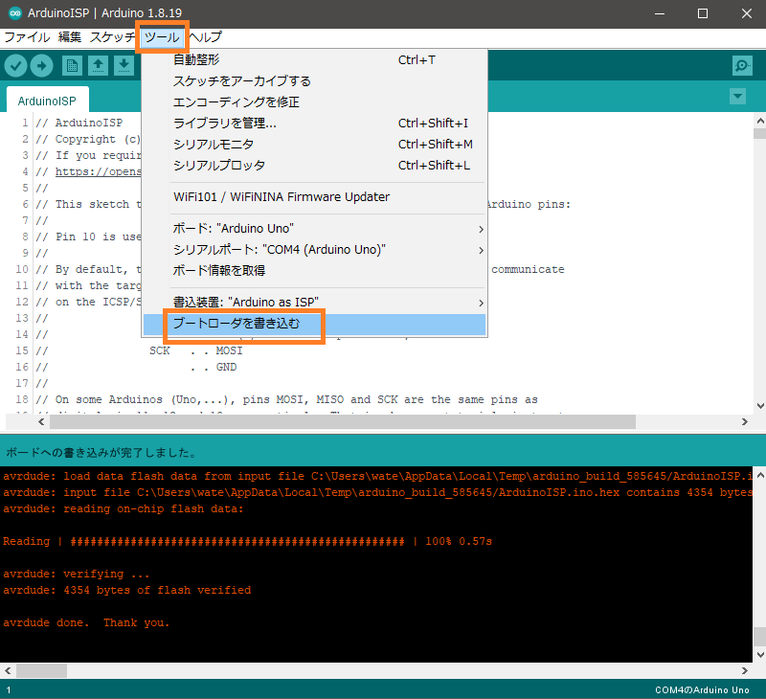Image resolution: width=766 pixels, height=699 pixels.
Task: Click "COM4のArduino Uno" in the status bar
Action: (x=702, y=689)
